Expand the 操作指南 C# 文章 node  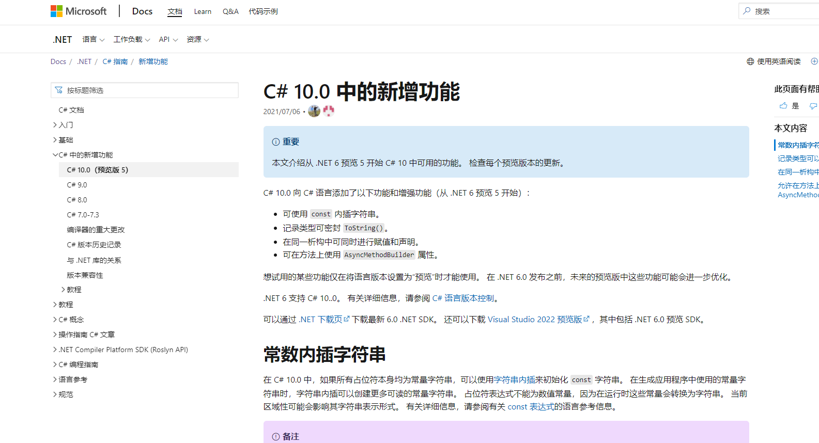[x=55, y=335]
